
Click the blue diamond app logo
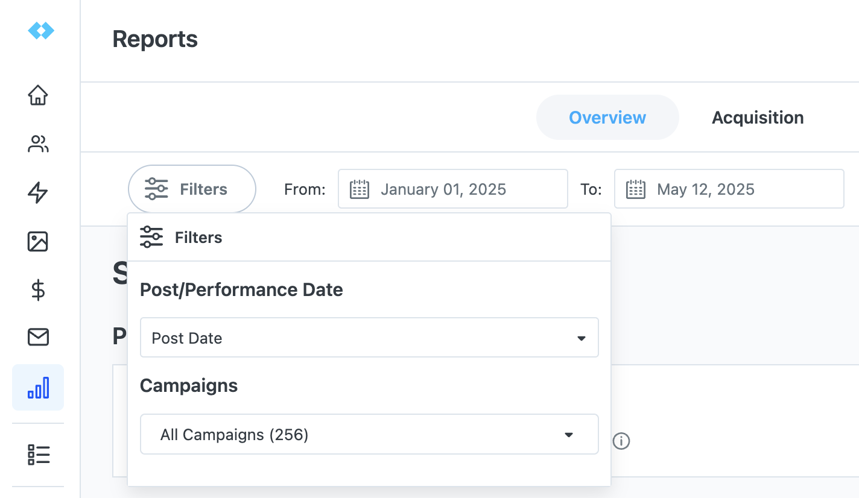tap(41, 30)
